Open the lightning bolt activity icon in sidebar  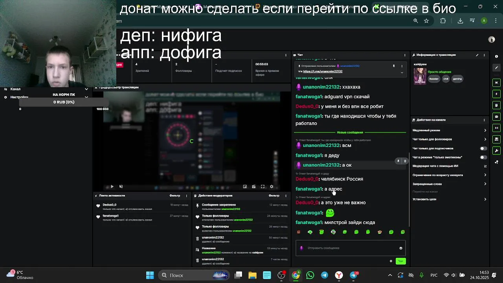pyautogui.click(x=496, y=94)
